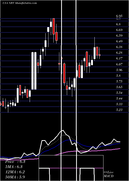
Task: Click the 5.8 price axis label
Action: 118,76
